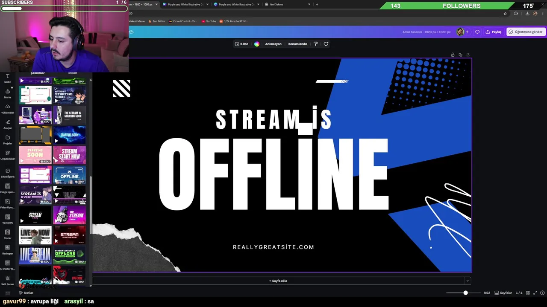Click the Sayfa ekle add page button
The height and width of the screenshot is (307, 547).
tap(278, 281)
